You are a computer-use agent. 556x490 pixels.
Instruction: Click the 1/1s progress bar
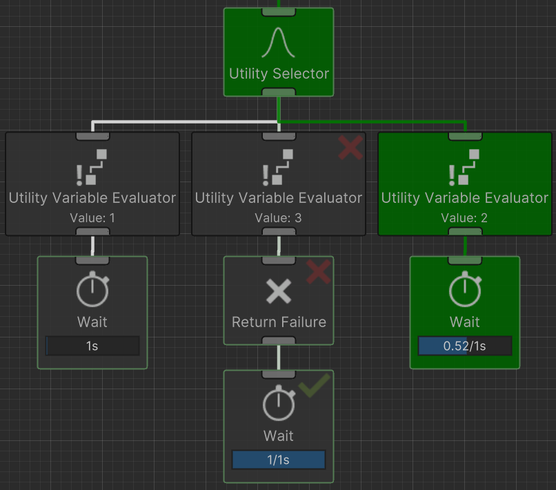(x=278, y=460)
